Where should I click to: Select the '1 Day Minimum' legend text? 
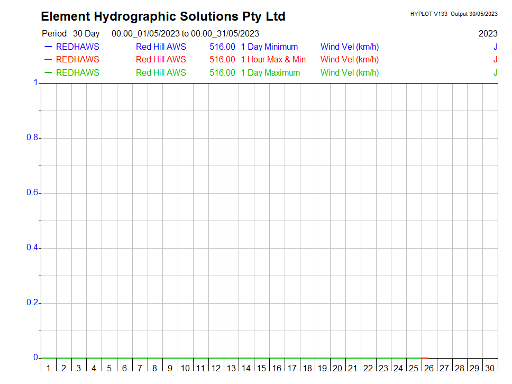(x=269, y=47)
